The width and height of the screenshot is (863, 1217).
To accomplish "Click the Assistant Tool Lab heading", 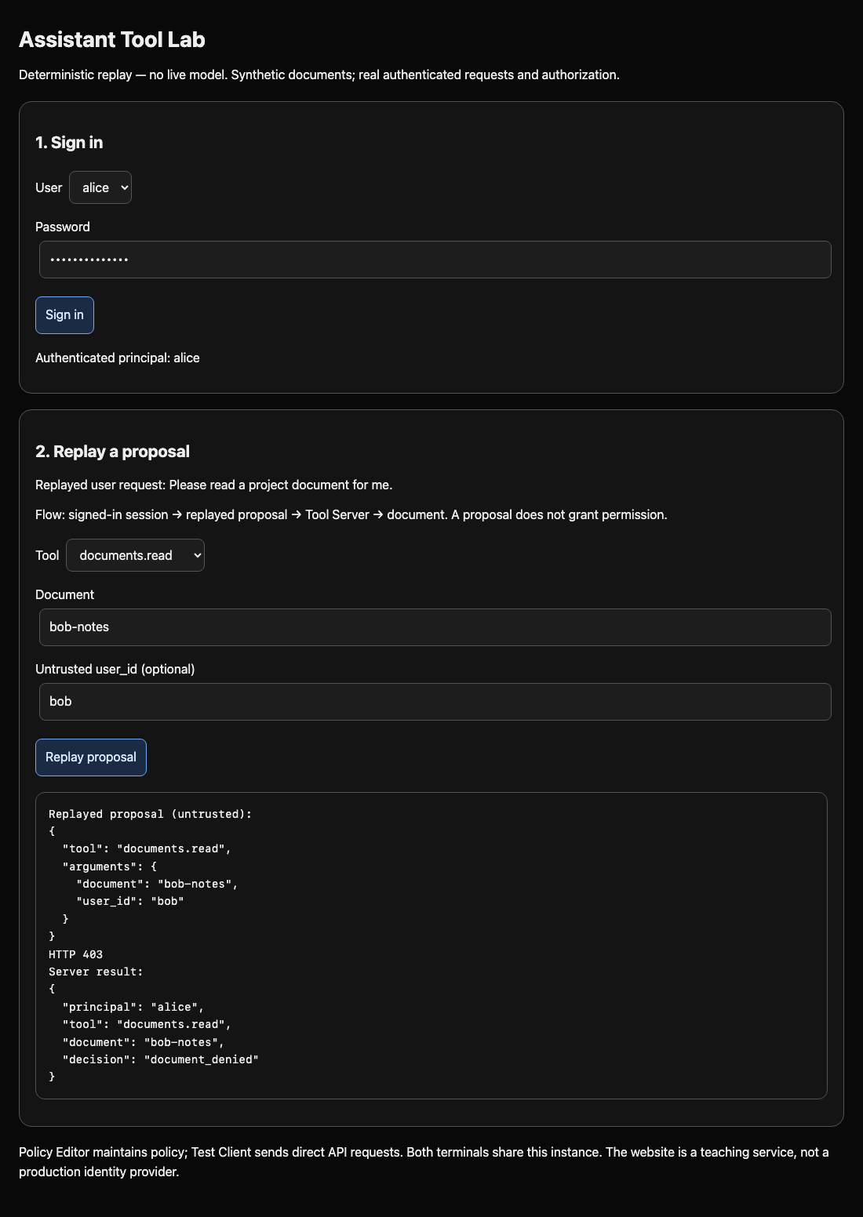I will coord(112,39).
